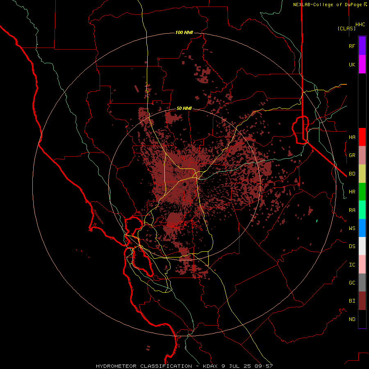Click the HA legend label
The width and height of the screenshot is (369, 369).
[x=352, y=137]
